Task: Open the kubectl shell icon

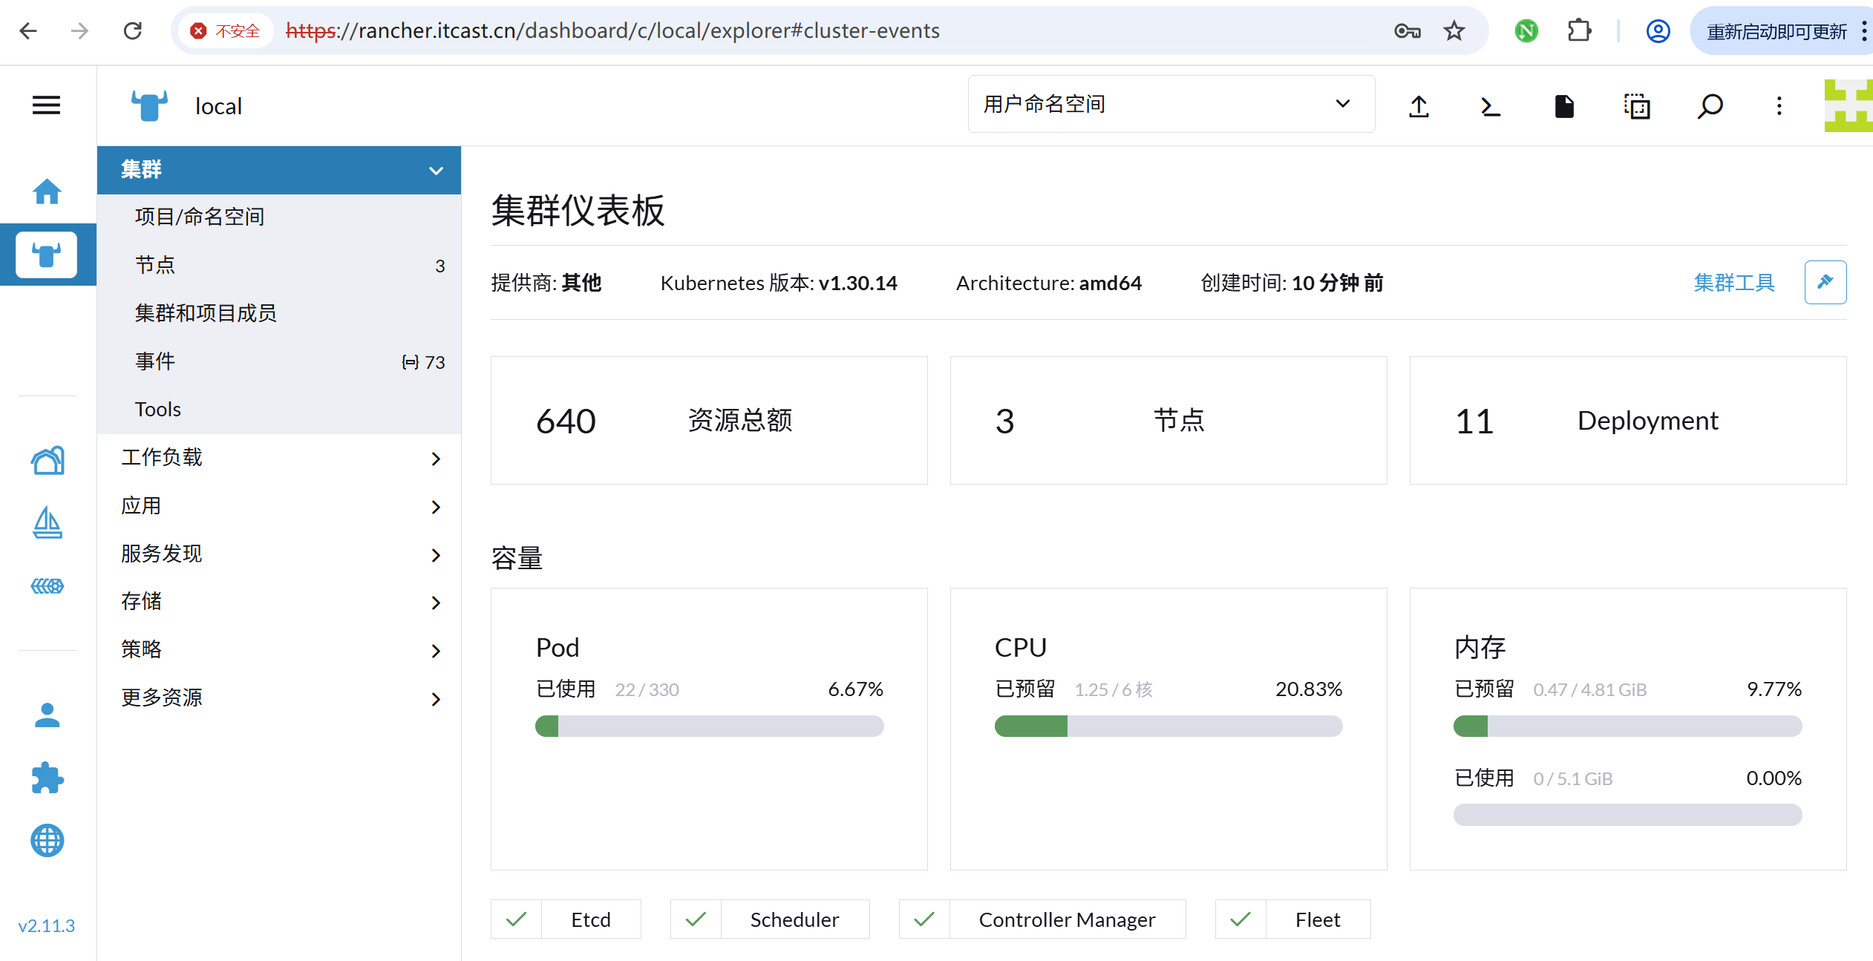Action: [1491, 106]
